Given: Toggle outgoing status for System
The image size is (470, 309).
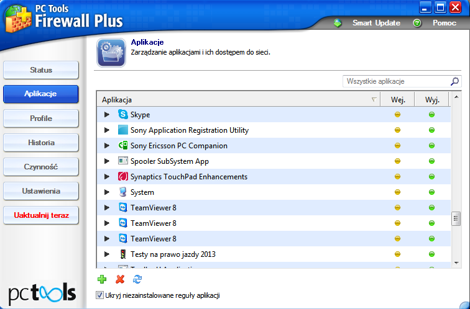Looking at the screenshot, I should 431,192.
